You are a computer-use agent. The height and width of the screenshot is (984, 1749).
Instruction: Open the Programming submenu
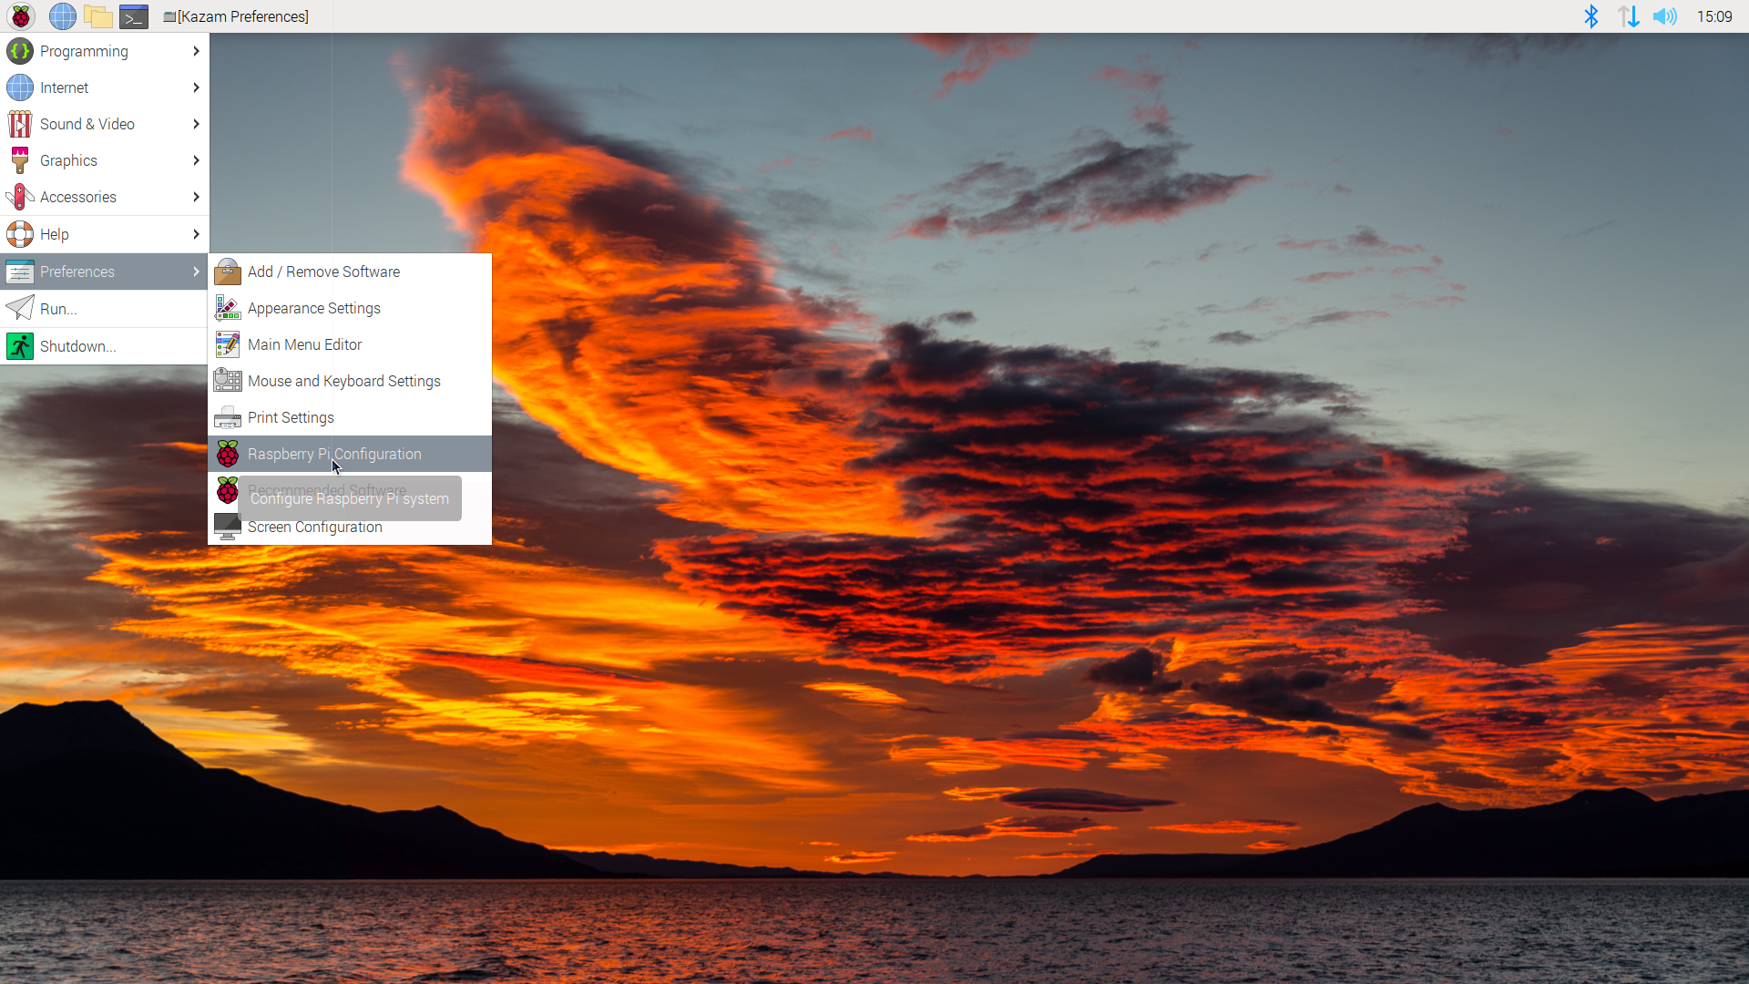coord(104,51)
